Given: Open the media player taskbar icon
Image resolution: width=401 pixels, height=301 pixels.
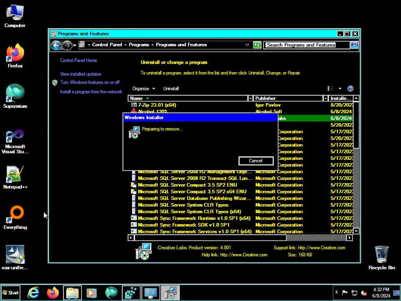Looking at the screenshot, I should [92, 292].
